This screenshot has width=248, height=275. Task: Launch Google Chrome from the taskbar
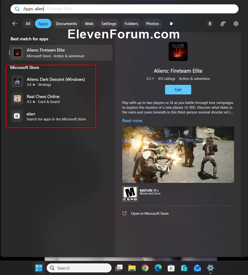click(145, 268)
